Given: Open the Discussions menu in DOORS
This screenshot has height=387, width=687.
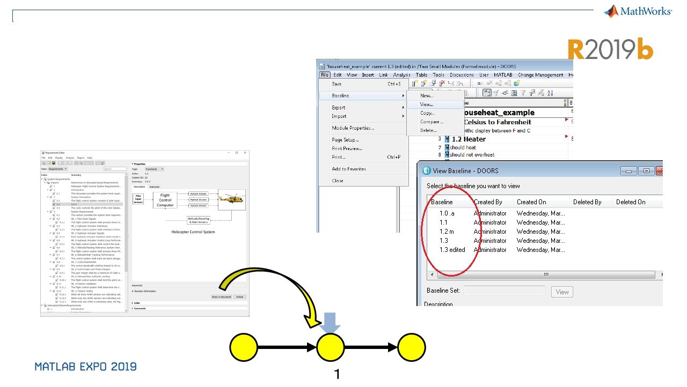Looking at the screenshot, I should tap(462, 75).
